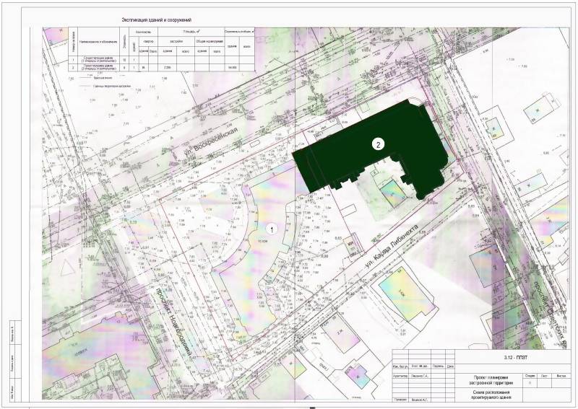Viewport: 578px width, 409px height.
Task: Click the 'Стадия' cell in title block
Action: [x=530, y=375]
